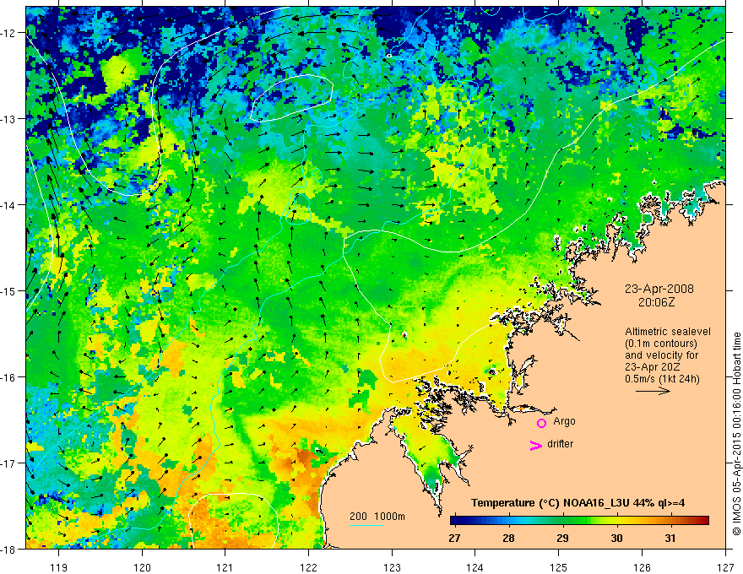Click the '124' longitude axis label
The height and width of the screenshot is (574, 743).
[475, 567]
